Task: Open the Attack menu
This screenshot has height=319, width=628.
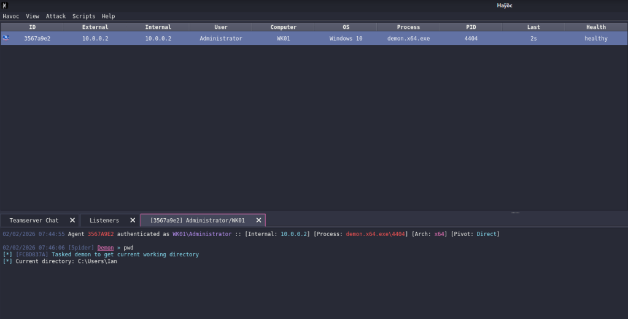Action: point(55,16)
